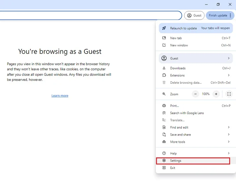The width and height of the screenshot is (236, 181).
Task: Click the Ctrl+Shift+Del shortcut text
Action: click(220, 83)
